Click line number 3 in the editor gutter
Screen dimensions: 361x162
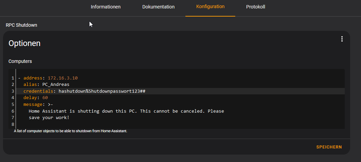(13, 91)
